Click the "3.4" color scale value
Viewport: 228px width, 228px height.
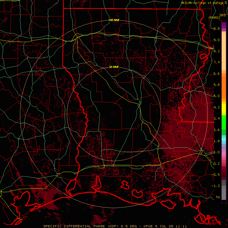[x=217, y=119]
